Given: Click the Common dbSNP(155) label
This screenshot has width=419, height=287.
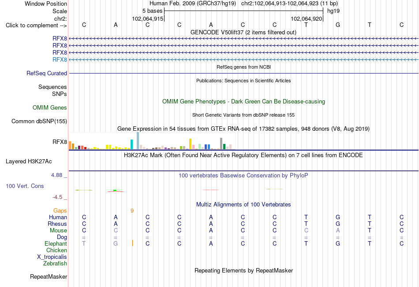Looking at the screenshot, I should tap(39, 121).
